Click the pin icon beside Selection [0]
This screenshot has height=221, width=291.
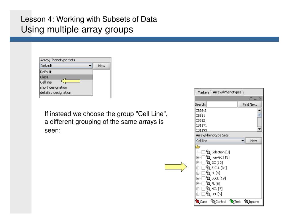pyautogui.click(x=208, y=152)
